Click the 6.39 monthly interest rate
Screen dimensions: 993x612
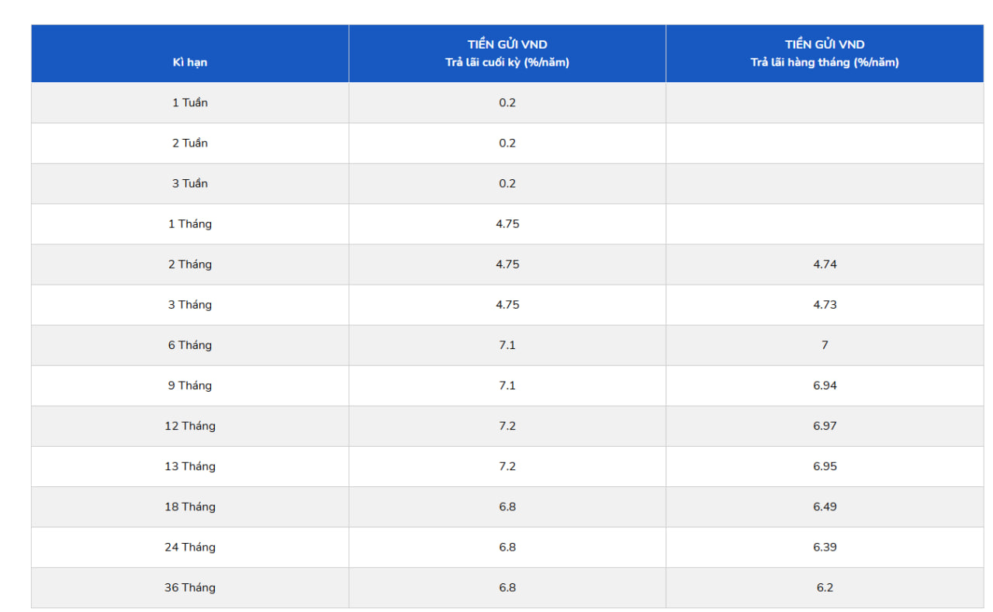pos(825,546)
